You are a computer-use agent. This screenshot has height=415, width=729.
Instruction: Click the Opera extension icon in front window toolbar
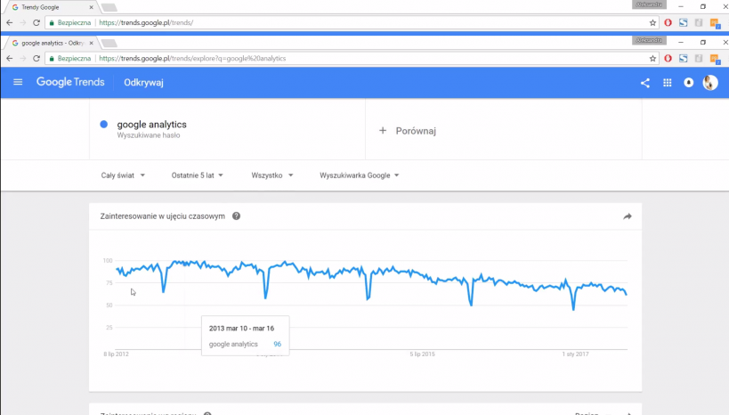pos(668,58)
